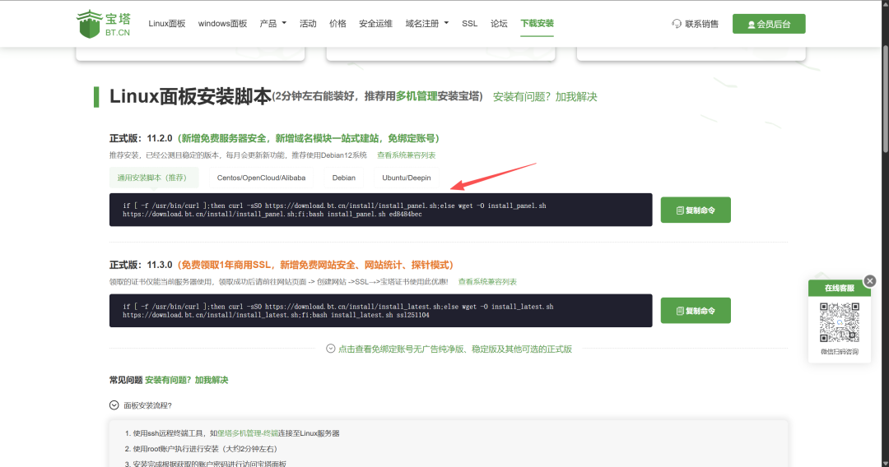Visit the 论坛 forum link

point(499,24)
